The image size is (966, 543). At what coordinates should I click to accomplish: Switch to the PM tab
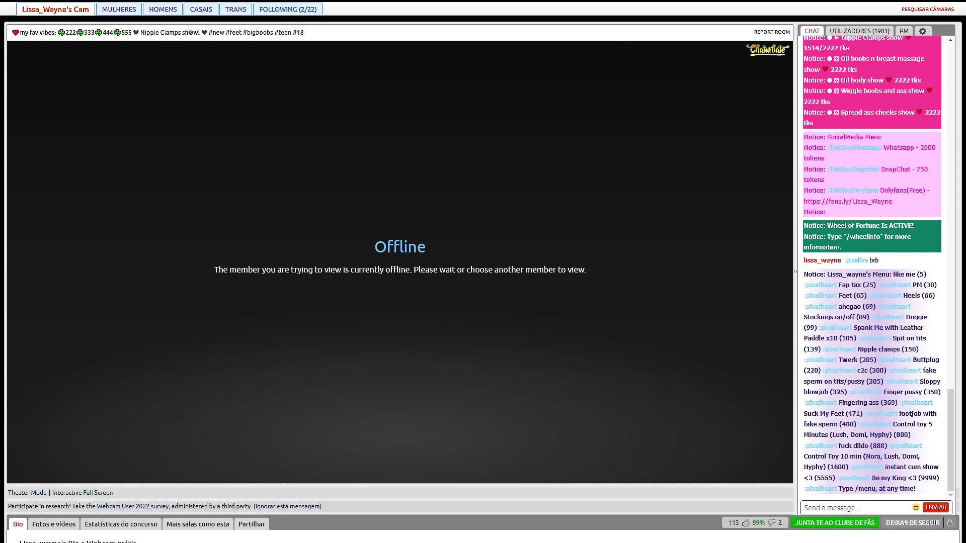(x=904, y=31)
